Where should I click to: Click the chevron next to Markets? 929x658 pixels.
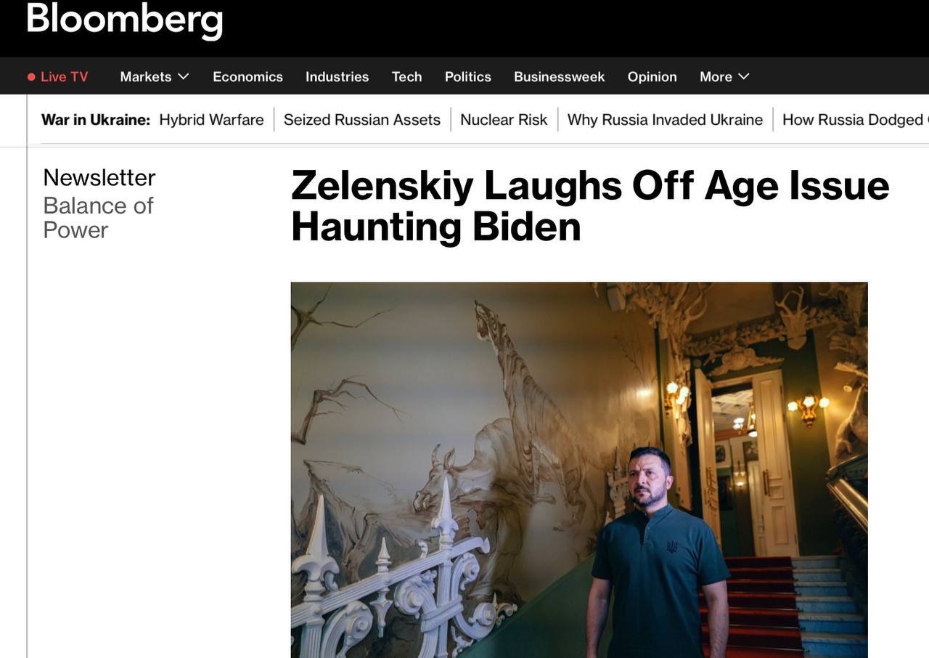[x=184, y=76]
